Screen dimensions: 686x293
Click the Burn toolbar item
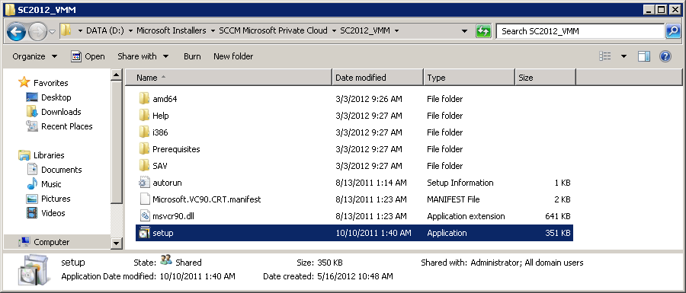click(192, 56)
